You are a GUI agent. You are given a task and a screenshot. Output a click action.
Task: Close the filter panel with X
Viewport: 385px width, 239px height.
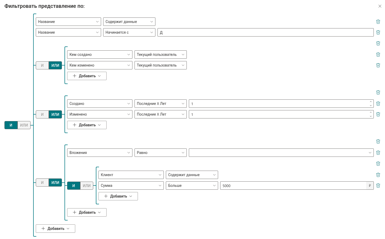380,6
